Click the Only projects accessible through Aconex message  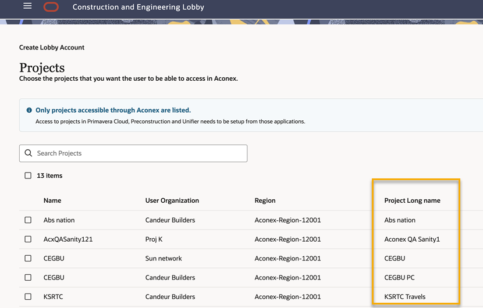[113, 110]
